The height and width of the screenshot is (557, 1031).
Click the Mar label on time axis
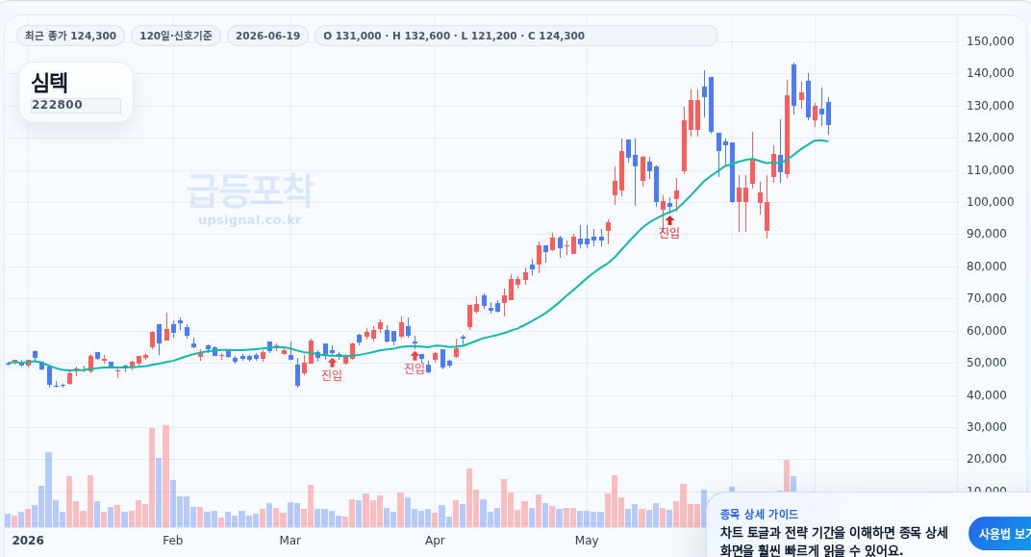pos(290,541)
